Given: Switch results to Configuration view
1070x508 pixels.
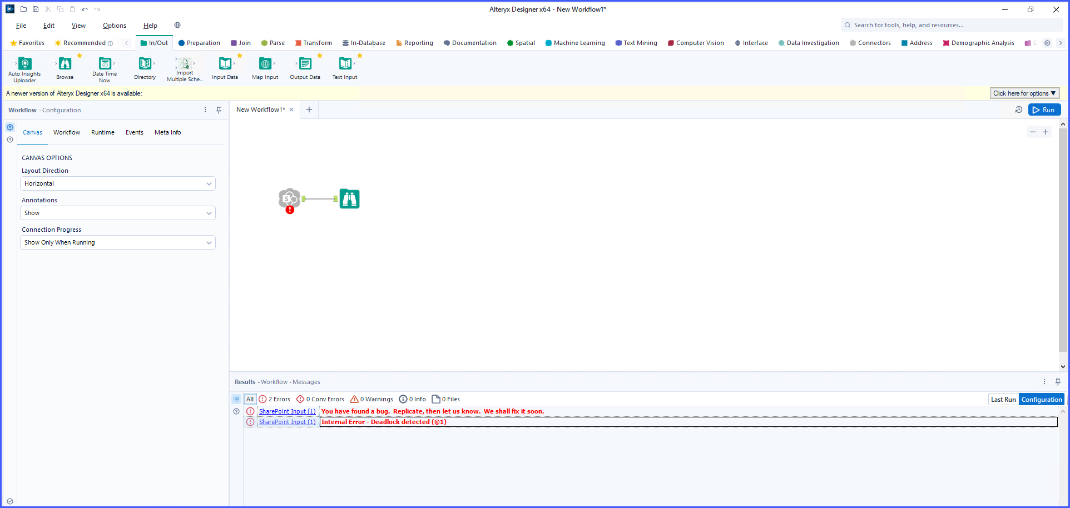Looking at the screenshot, I should 1042,399.
